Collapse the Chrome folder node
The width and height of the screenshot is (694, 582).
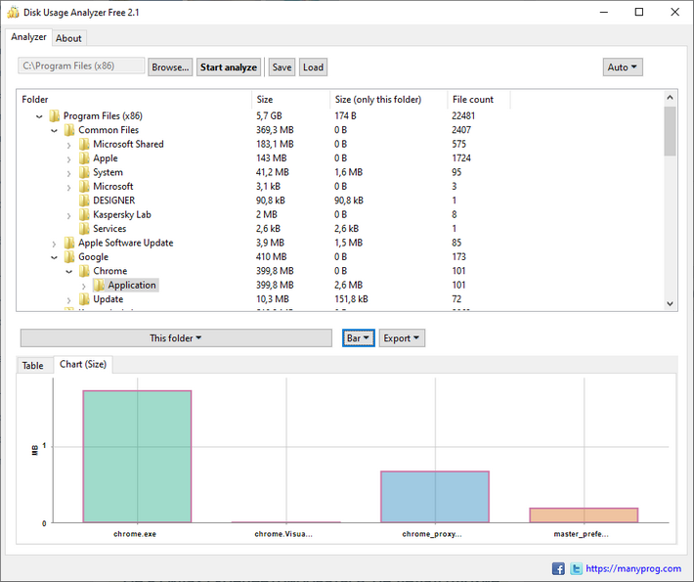point(69,272)
